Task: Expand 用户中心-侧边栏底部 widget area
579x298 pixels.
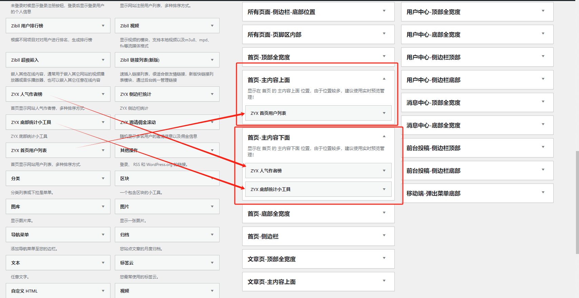Action: pyautogui.click(x=543, y=79)
